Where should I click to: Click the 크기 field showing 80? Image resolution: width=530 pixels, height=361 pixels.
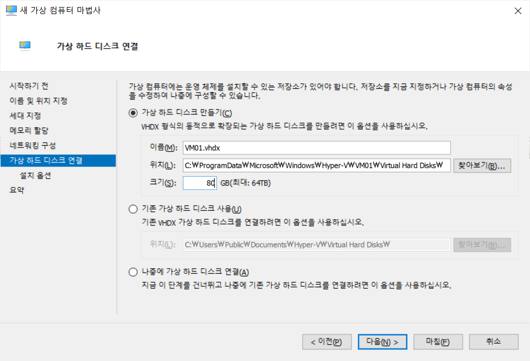click(x=200, y=183)
